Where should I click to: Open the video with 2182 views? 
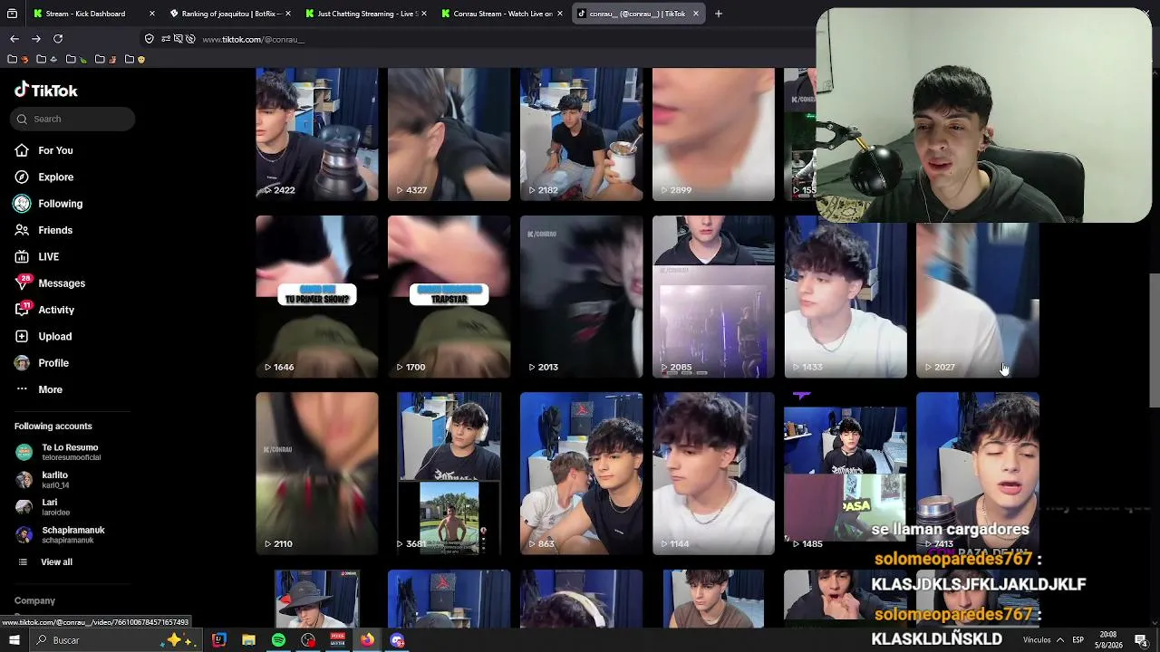pos(582,134)
